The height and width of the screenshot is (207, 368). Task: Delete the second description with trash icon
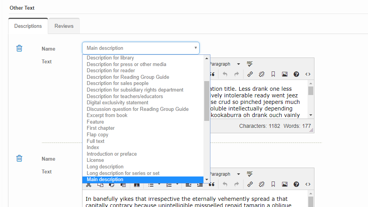tap(19, 158)
